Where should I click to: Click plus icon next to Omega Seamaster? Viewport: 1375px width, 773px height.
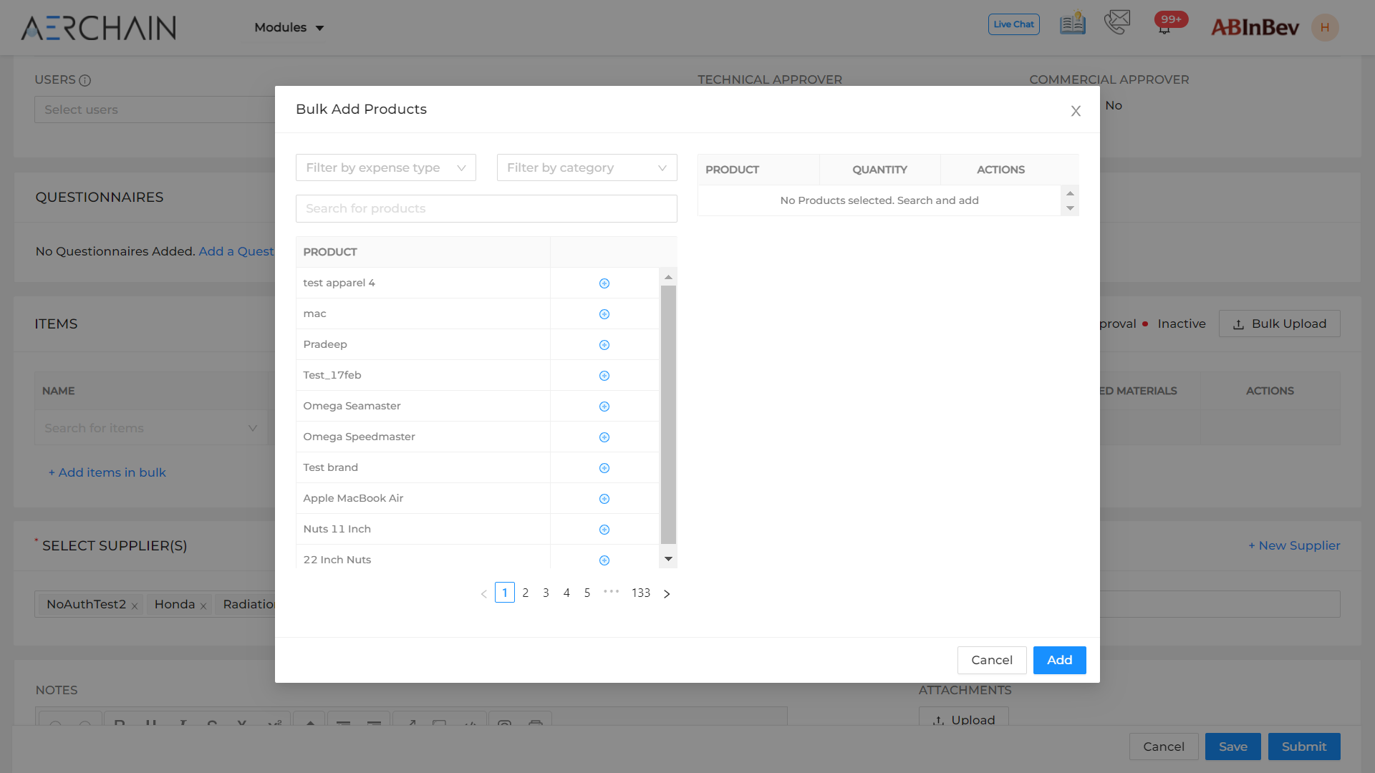(604, 407)
